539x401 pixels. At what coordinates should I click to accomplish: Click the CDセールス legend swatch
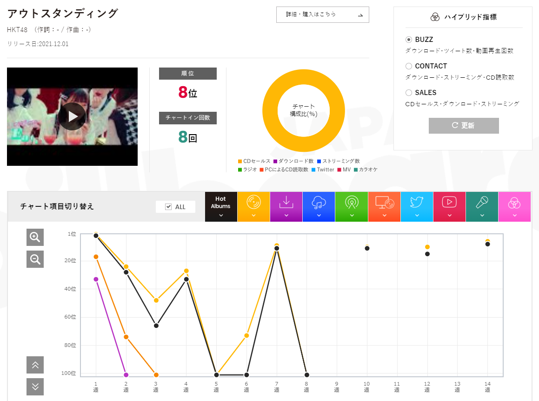pyautogui.click(x=240, y=162)
